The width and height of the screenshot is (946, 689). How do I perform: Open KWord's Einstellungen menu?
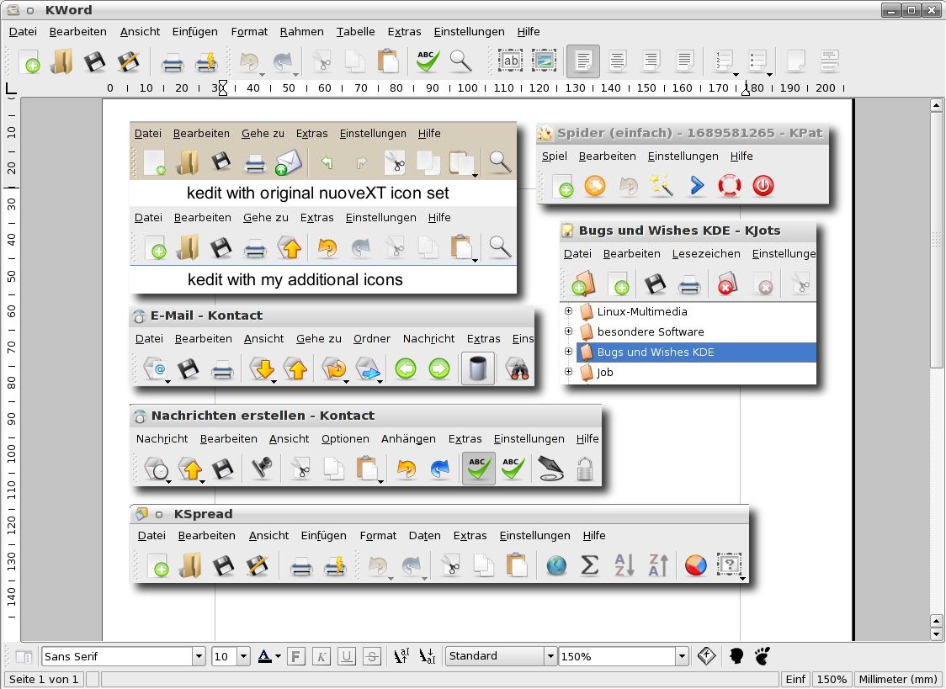(469, 31)
